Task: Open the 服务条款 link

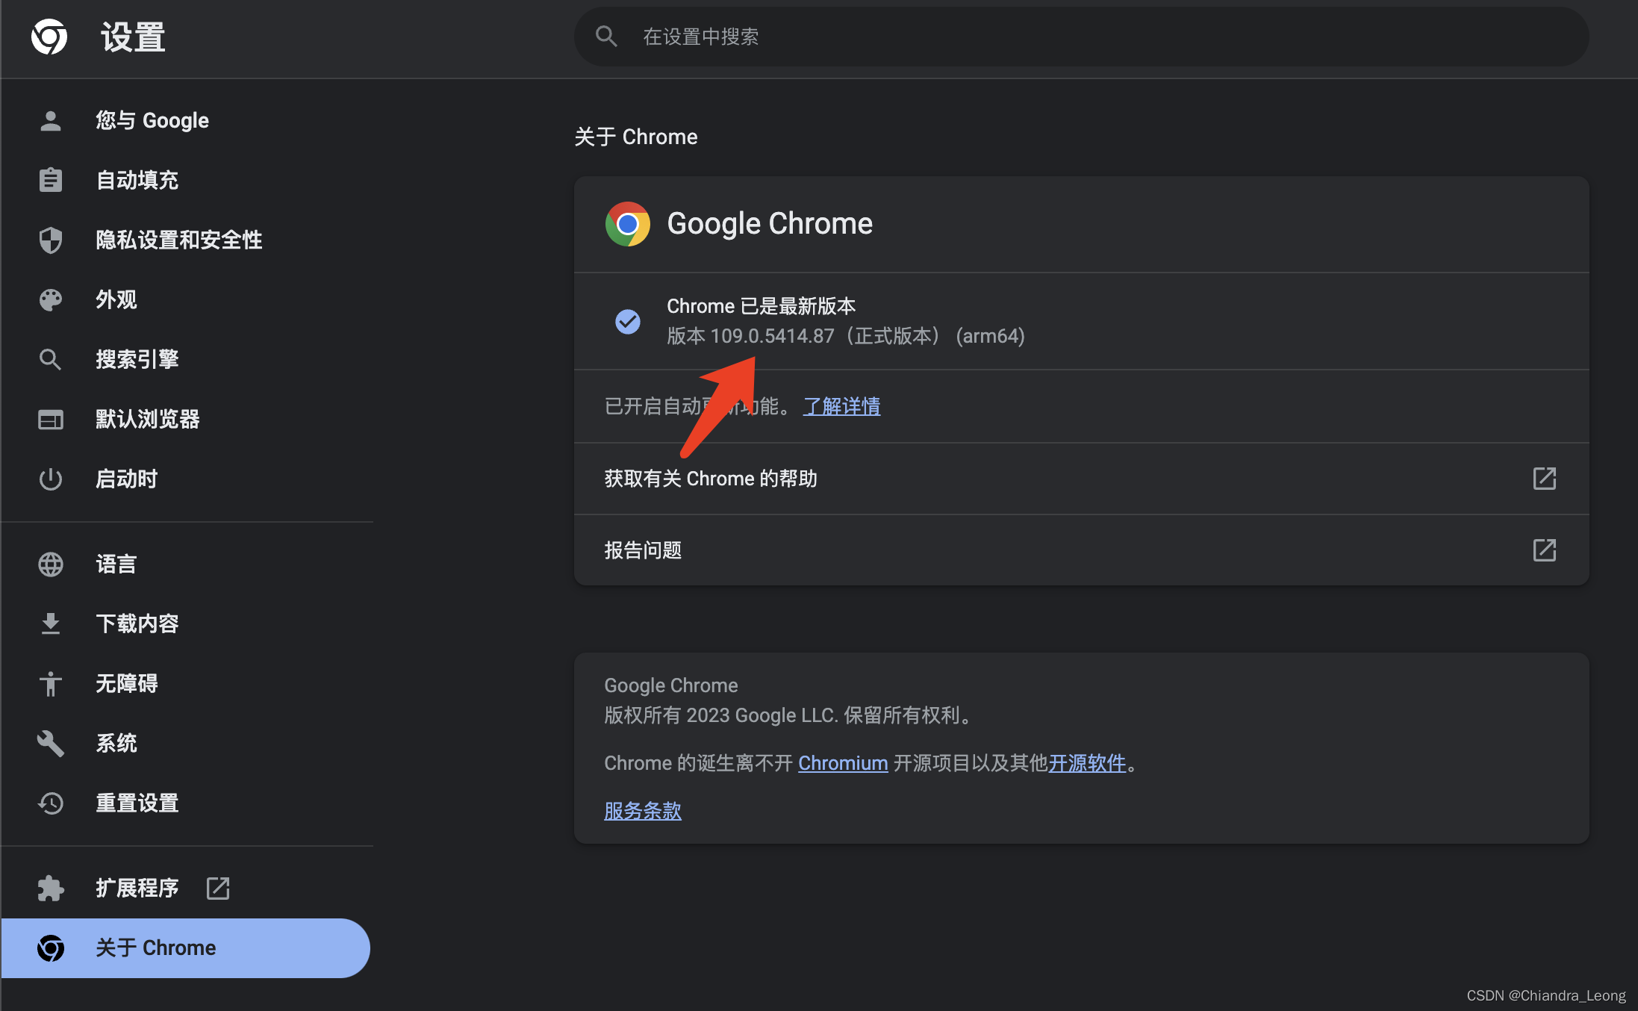Action: [x=642, y=810]
